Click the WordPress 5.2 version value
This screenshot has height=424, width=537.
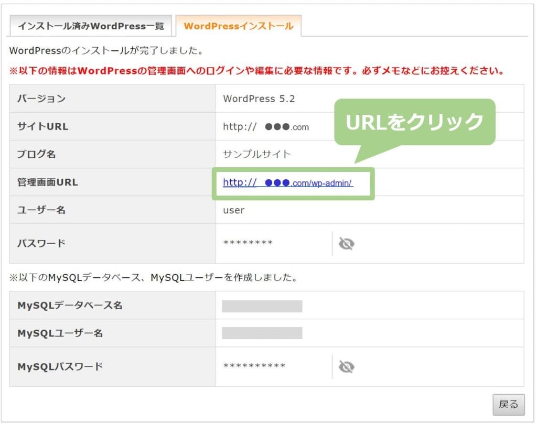(259, 99)
